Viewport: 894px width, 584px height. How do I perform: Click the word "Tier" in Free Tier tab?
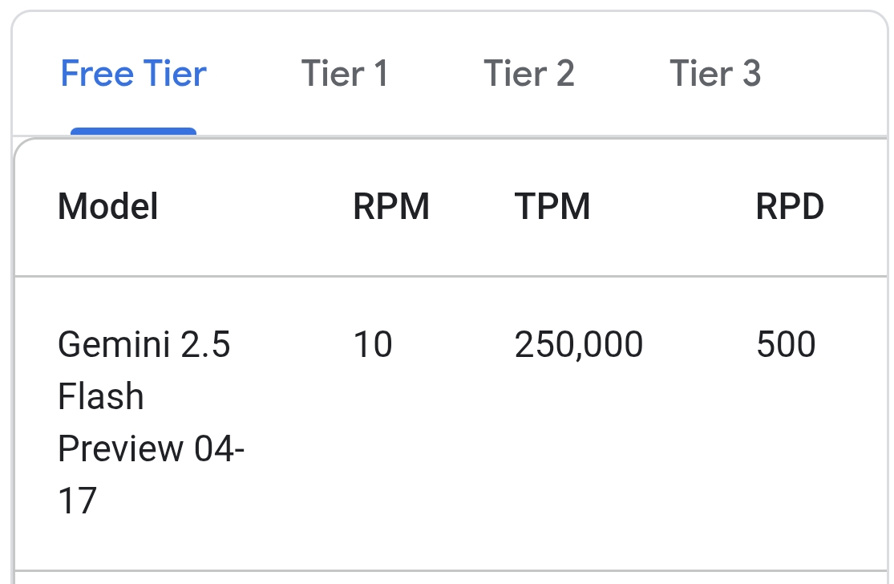(x=175, y=74)
